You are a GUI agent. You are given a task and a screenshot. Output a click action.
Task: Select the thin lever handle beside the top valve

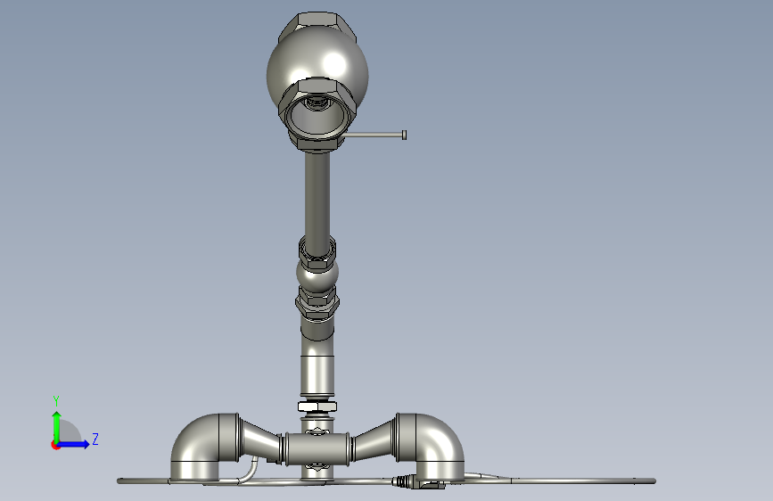point(374,135)
